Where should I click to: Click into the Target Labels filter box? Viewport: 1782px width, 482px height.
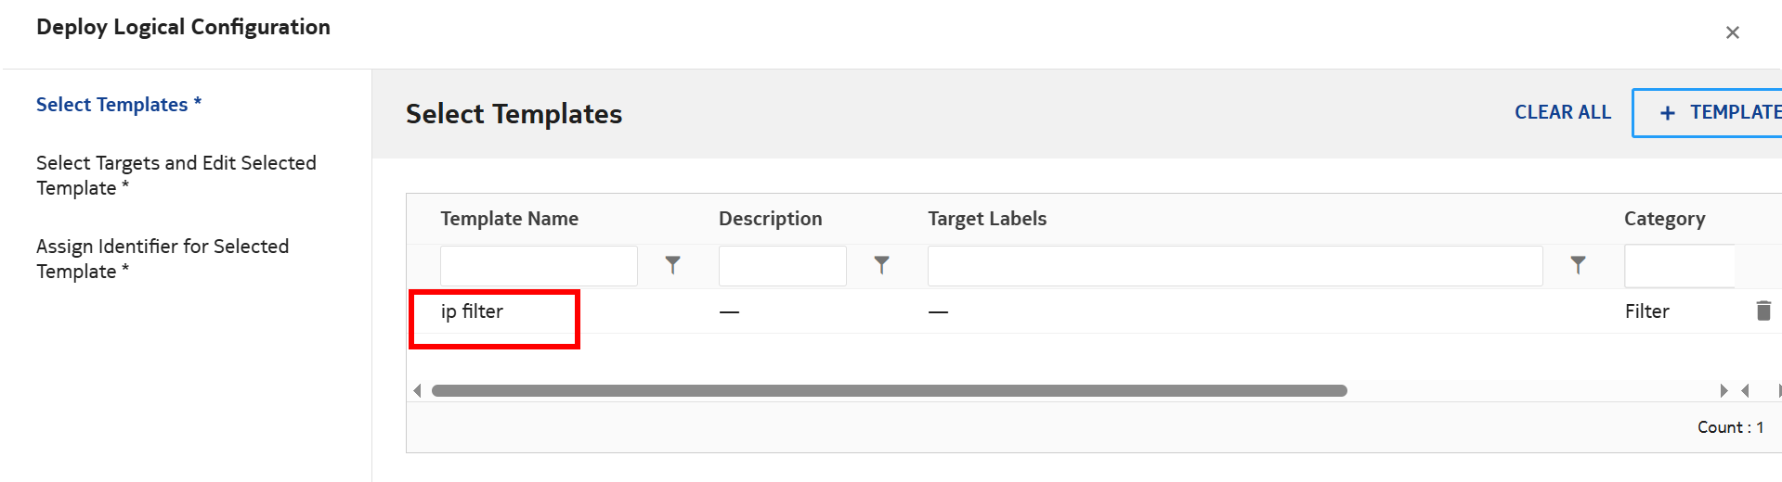pyautogui.click(x=1234, y=266)
